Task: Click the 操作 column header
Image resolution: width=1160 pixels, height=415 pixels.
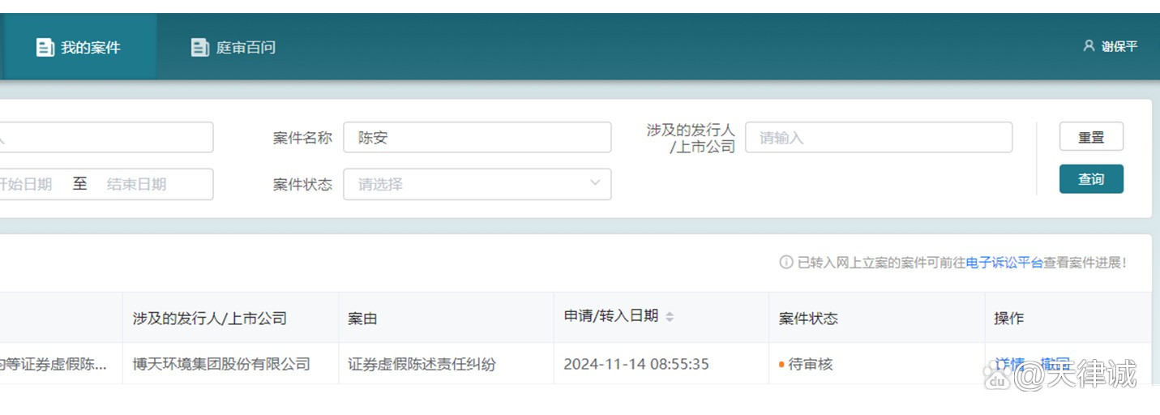Action: [1068, 318]
